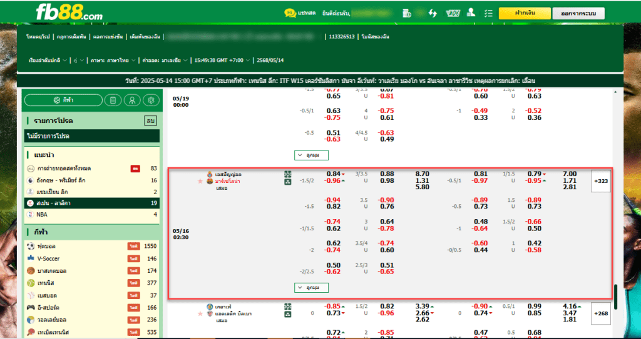Open ผลการแข่งขัน results menu item
Viewport: 641px width, 339px height.
pyautogui.click(x=108, y=37)
